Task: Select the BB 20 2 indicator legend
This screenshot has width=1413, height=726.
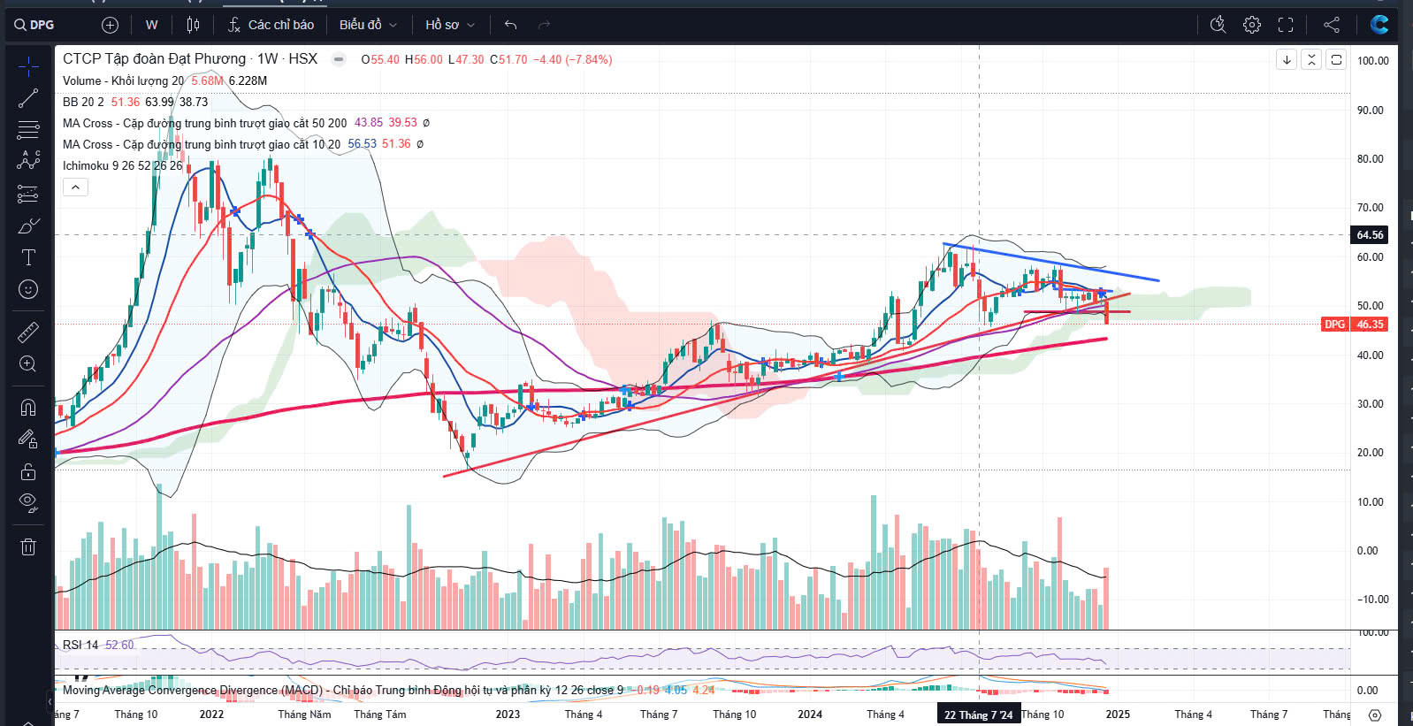Action: coord(83,102)
